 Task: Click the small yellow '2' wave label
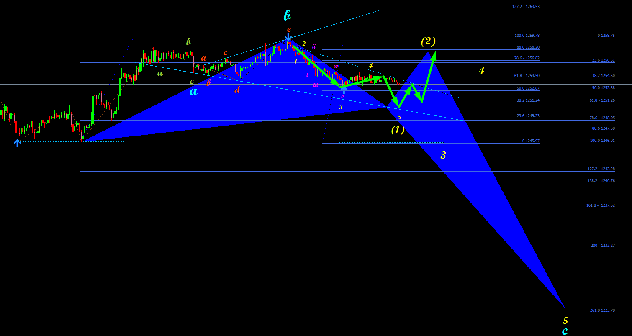304,44
